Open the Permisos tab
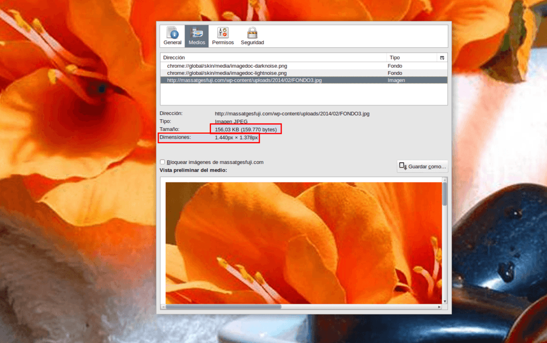547x343 pixels. (x=223, y=36)
